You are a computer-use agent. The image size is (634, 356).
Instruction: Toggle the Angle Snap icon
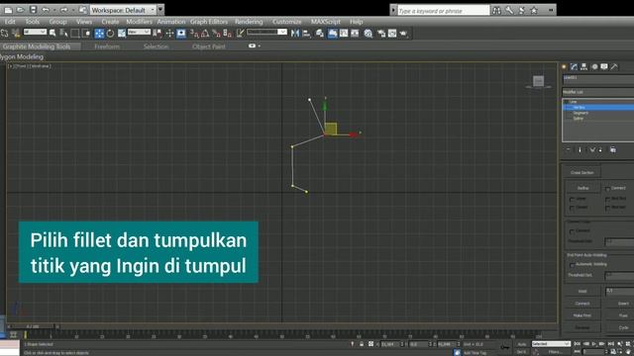tap(205, 34)
